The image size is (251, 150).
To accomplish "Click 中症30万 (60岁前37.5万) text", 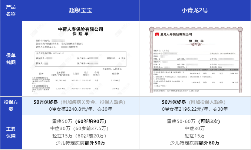I will [79, 129].
